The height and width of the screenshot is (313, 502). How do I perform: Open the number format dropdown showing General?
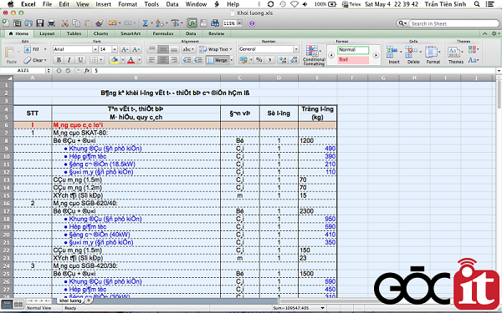pos(296,49)
